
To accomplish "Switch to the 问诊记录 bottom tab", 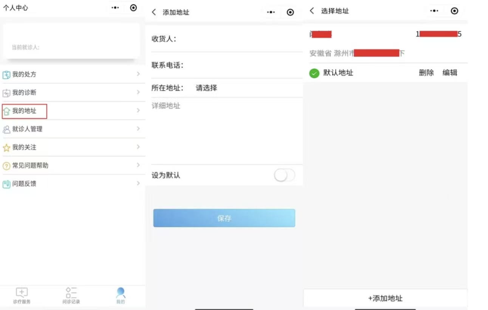I will tap(71, 296).
